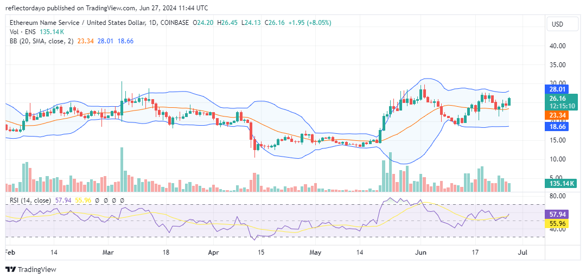The width and height of the screenshot is (586, 279).
Task: Click the May date label on time axis
Action: (315, 252)
